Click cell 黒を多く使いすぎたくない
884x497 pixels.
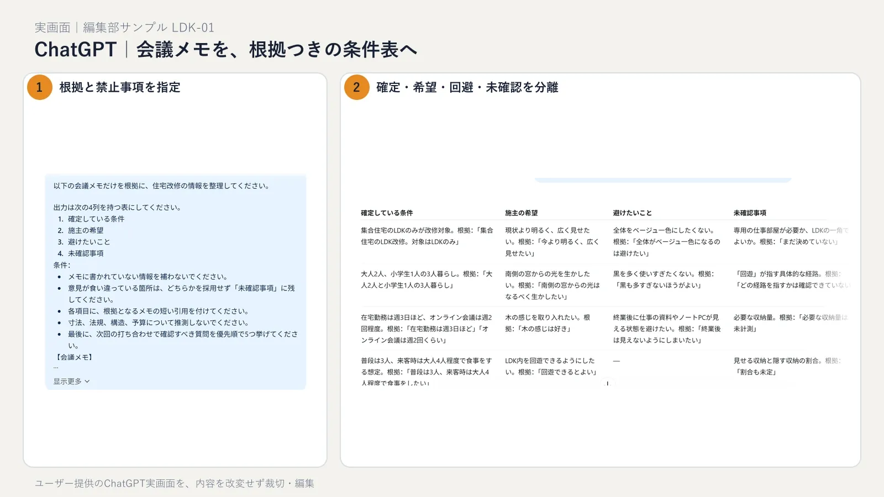pos(664,279)
